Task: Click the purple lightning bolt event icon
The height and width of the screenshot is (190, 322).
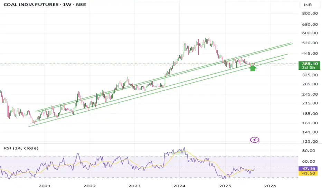Action: [x=254, y=140]
